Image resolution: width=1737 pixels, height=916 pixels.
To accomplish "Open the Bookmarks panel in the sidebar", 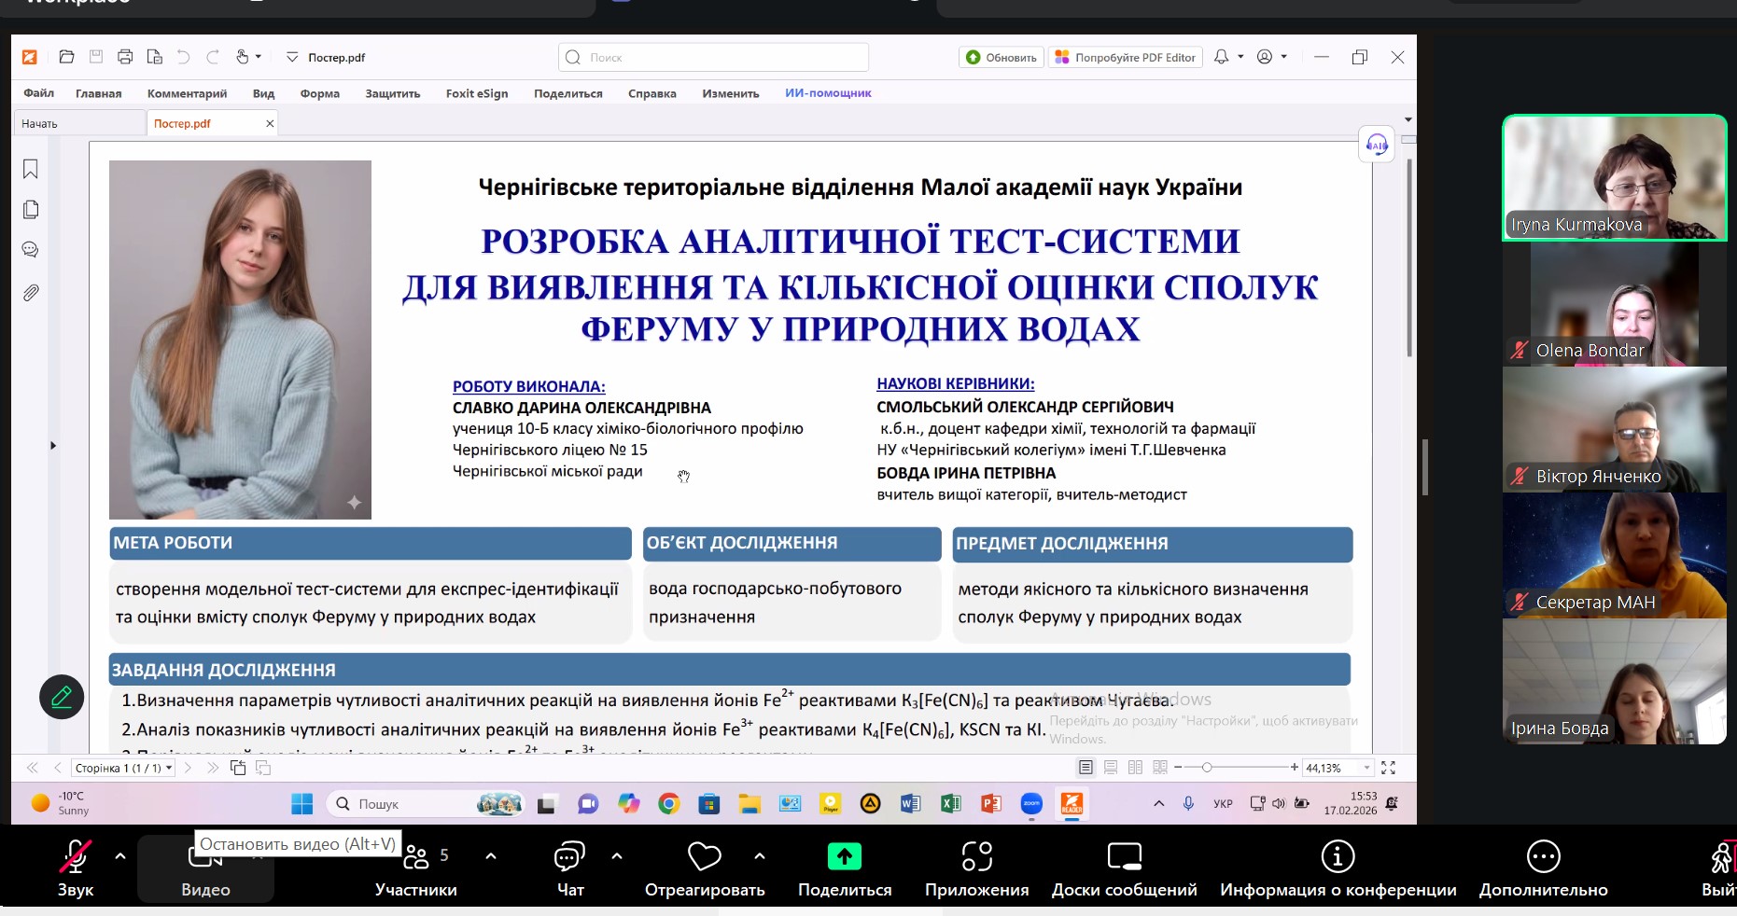I will tap(31, 169).
